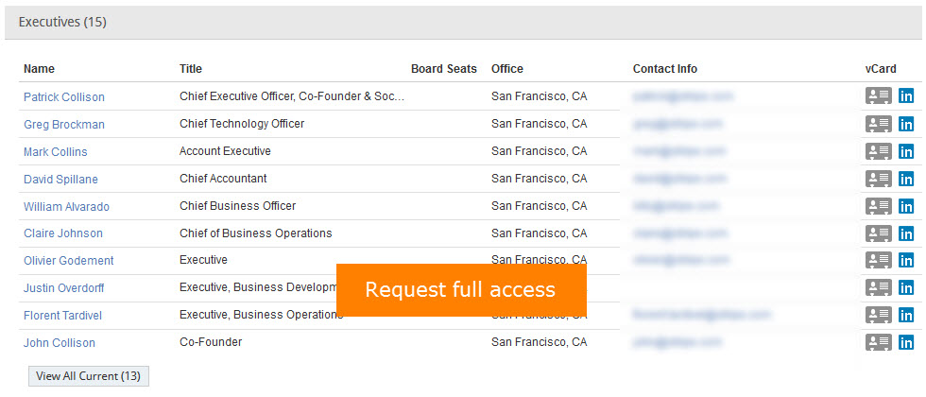Download Mark Collins's vCard icon
Image resolution: width=926 pixels, height=397 pixels.
(879, 151)
